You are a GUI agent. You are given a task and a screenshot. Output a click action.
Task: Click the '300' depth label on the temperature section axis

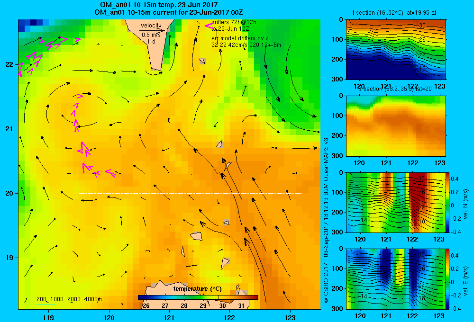(x=338, y=79)
